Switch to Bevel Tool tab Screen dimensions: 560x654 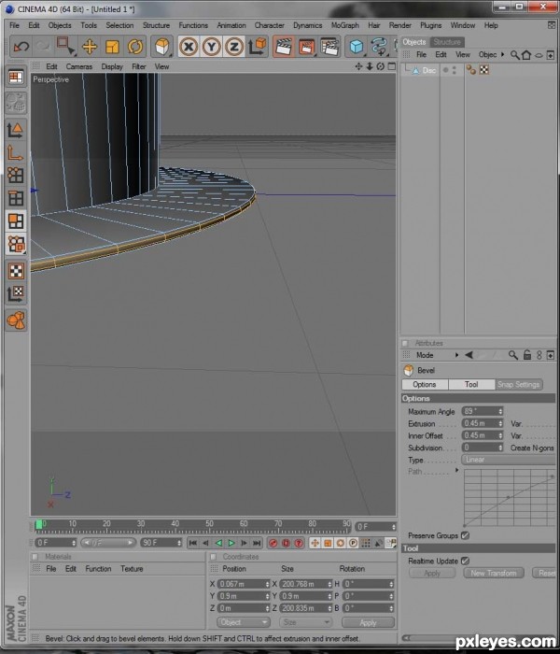click(x=471, y=384)
